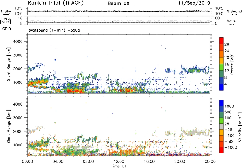Viewport: 243px width, 168px height.
Task: Click the 'Velocity [m s⁻¹]' color bar label
Action: pyautogui.click(x=240, y=126)
